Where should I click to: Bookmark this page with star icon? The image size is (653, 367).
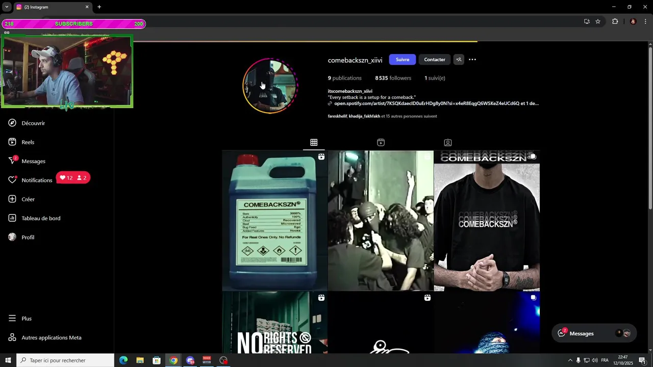598,21
